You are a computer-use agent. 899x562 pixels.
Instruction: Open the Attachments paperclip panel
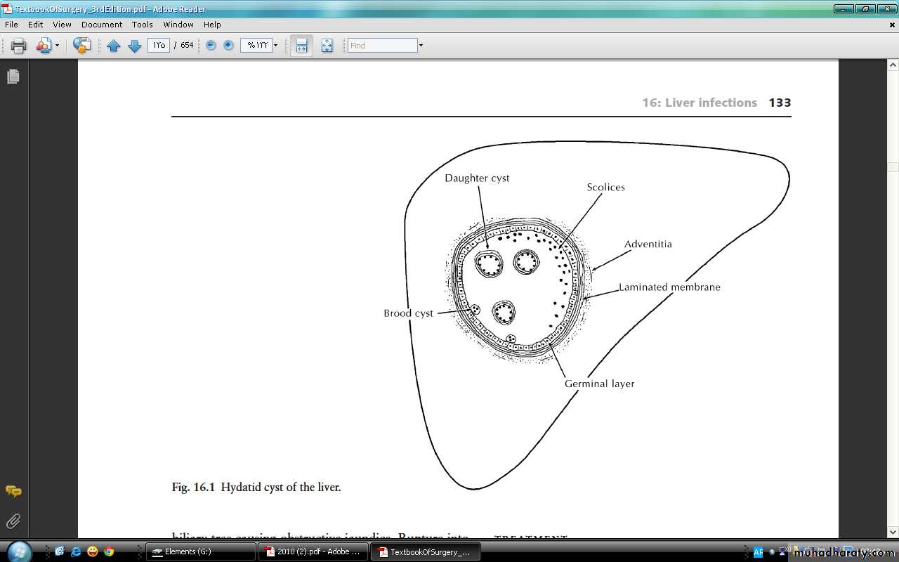[x=13, y=521]
